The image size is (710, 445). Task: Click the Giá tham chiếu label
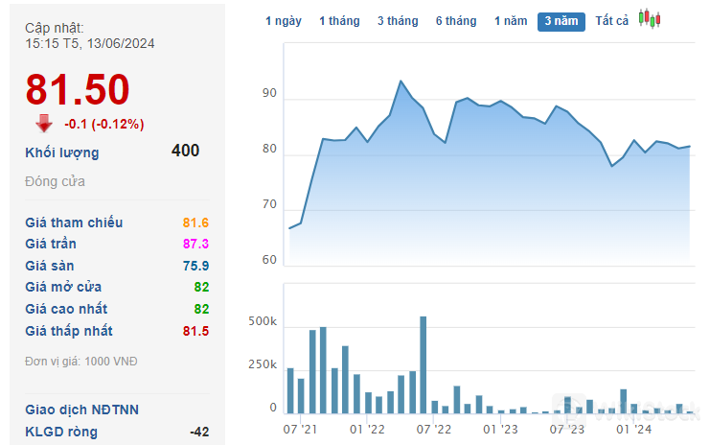pyautogui.click(x=74, y=222)
